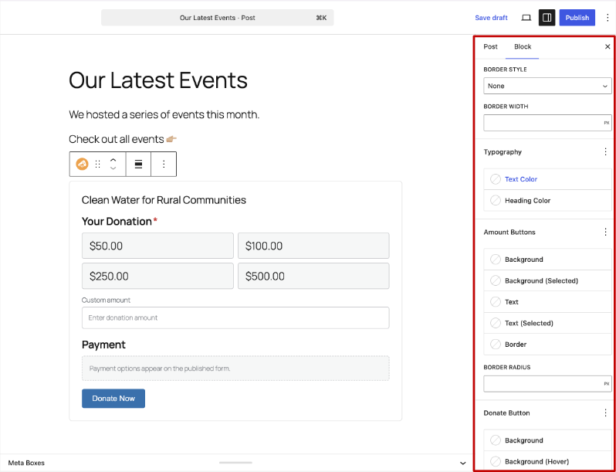Open block toolbar more options menu
Image resolution: width=616 pixels, height=472 pixels.
pyautogui.click(x=164, y=165)
